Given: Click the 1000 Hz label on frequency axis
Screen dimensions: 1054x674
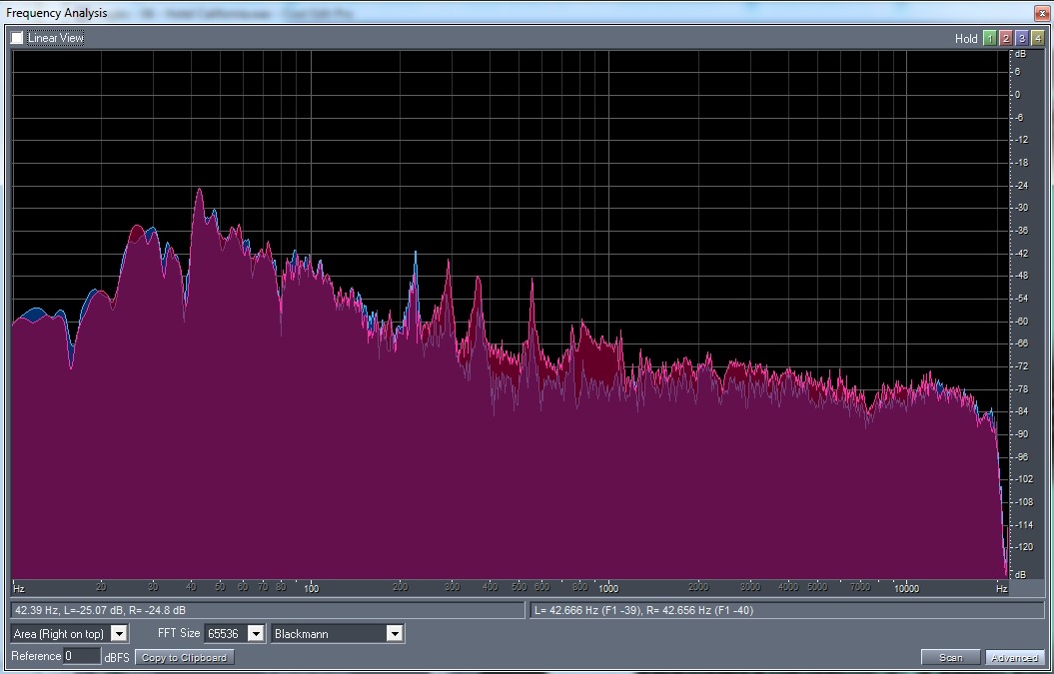Looking at the screenshot, I should click(608, 589).
